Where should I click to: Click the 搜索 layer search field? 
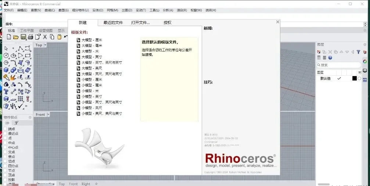pyautogui.click(x=339, y=65)
